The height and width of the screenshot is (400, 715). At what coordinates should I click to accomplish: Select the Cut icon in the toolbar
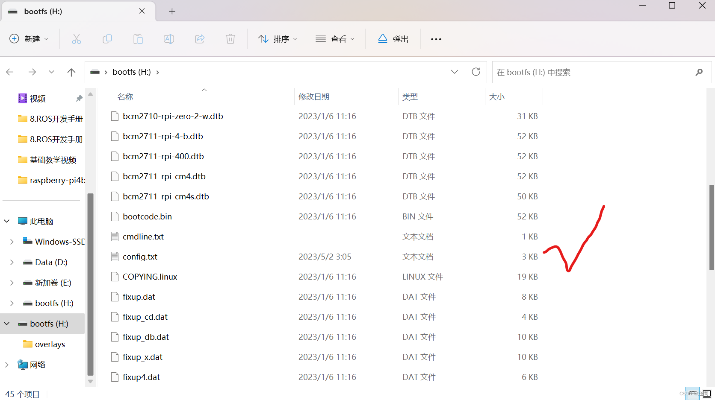(x=77, y=38)
